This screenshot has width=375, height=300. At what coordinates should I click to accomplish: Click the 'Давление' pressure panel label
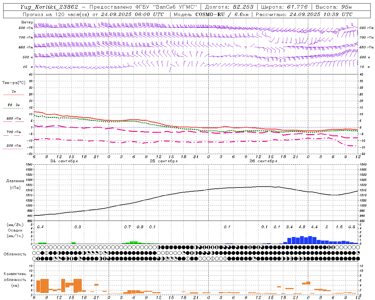coord(15,181)
